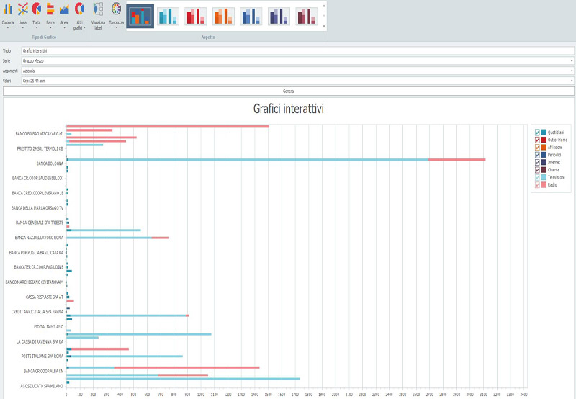The height and width of the screenshot is (399, 576).
Task: Apply the orange chart style thumbnail
Action: click(x=223, y=16)
